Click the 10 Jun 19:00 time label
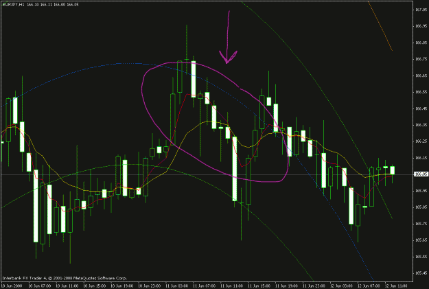This screenshot has width=429, height=289. point(121,286)
